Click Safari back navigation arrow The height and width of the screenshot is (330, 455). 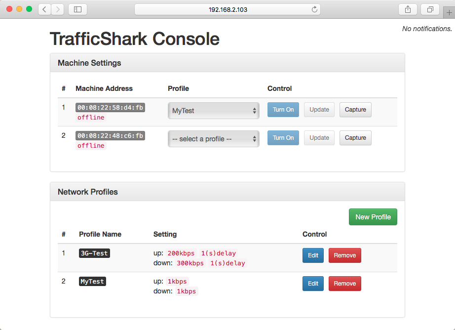coord(44,9)
